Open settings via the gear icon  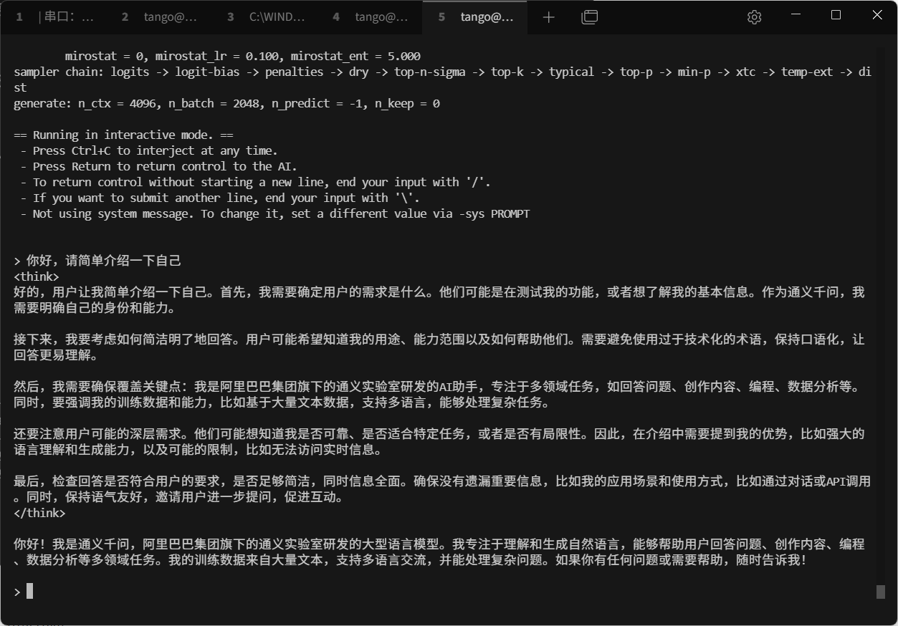(754, 17)
